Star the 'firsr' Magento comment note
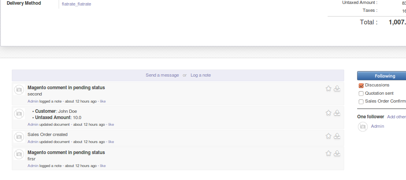Screen dimensions: 406x180 328,153
